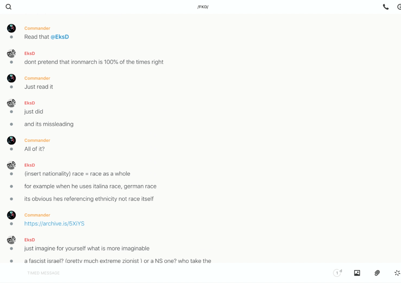Open the 1d timed message timer
This screenshot has width=401, height=283.
coord(337,273)
